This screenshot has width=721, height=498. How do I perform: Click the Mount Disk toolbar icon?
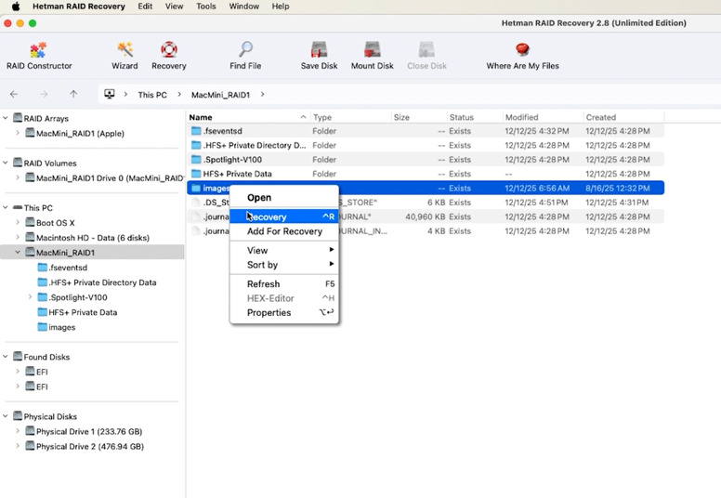tap(372, 49)
